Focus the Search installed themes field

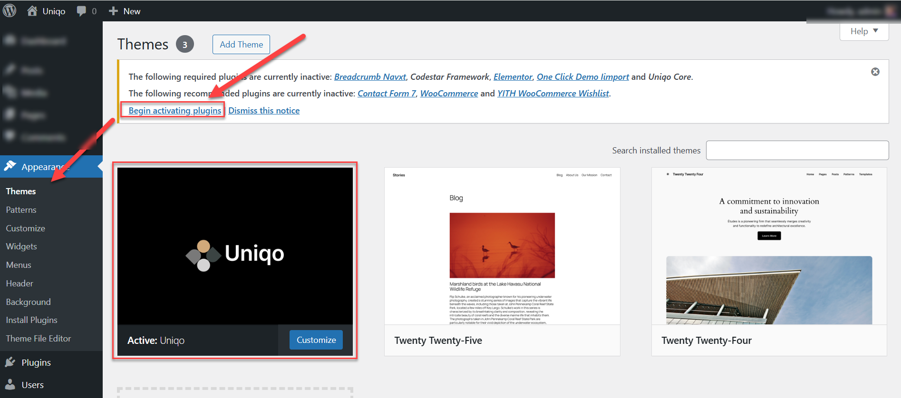(x=797, y=151)
